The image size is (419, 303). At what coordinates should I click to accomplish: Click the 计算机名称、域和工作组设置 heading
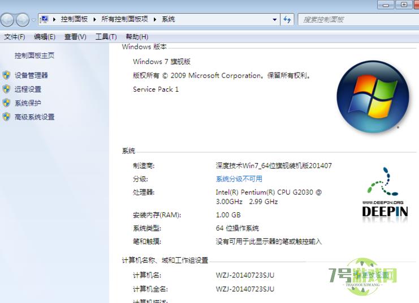tap(165, 260)
